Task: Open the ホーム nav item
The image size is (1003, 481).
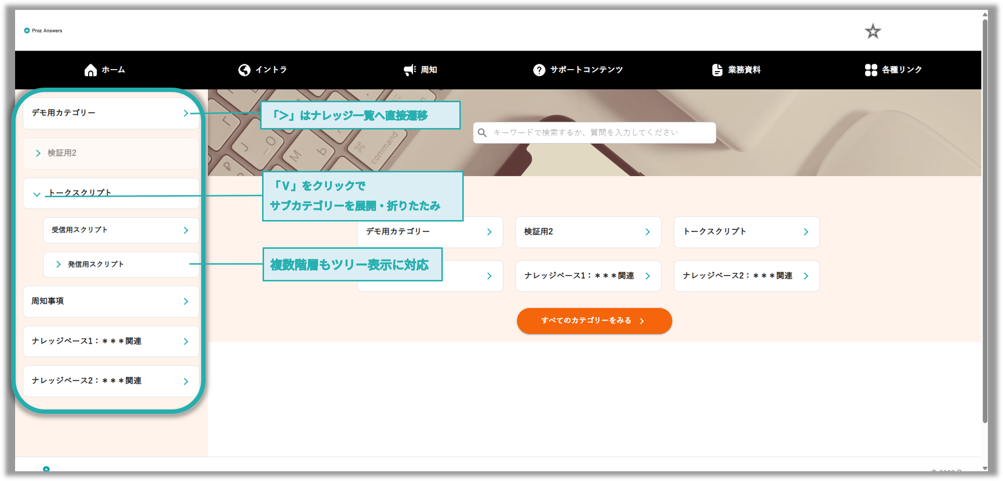Action: pyautogui.click(x=105, y=70)
